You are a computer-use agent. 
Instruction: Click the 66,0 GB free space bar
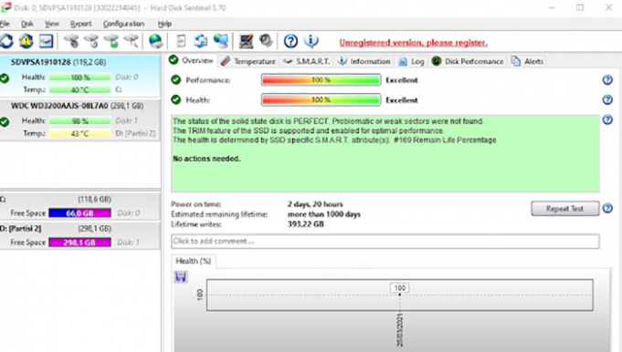79,213
